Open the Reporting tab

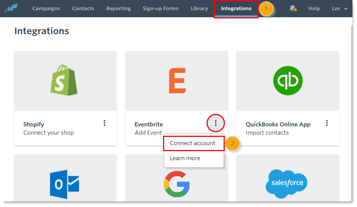pyautogui.click(x=118, y=8)
